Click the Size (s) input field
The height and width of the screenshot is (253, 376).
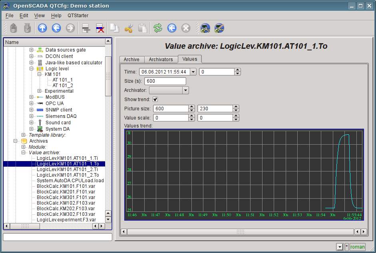pyautogui.click(x=165, y=81)
